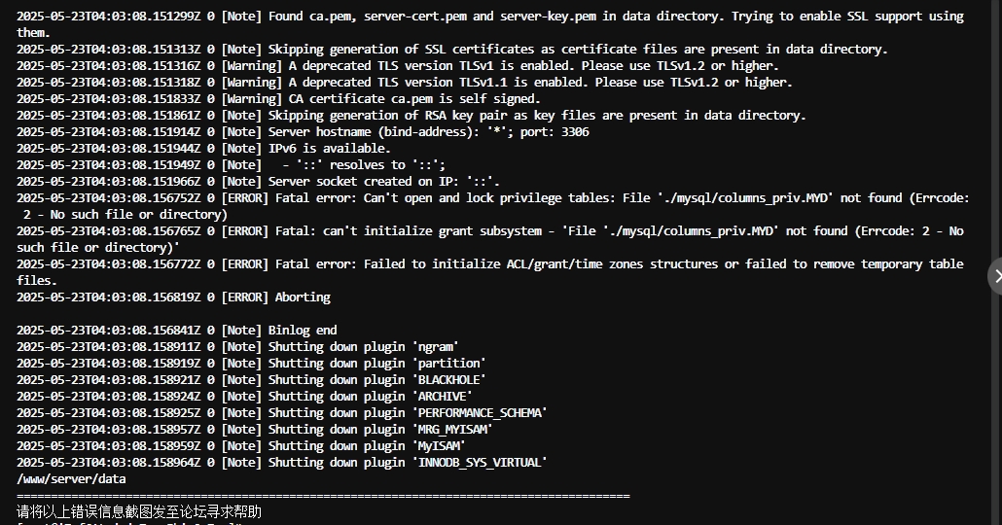Screen dimensions: 1002x525
Task: Click the '/www/server/data' path text
Action: pos(71,479)
